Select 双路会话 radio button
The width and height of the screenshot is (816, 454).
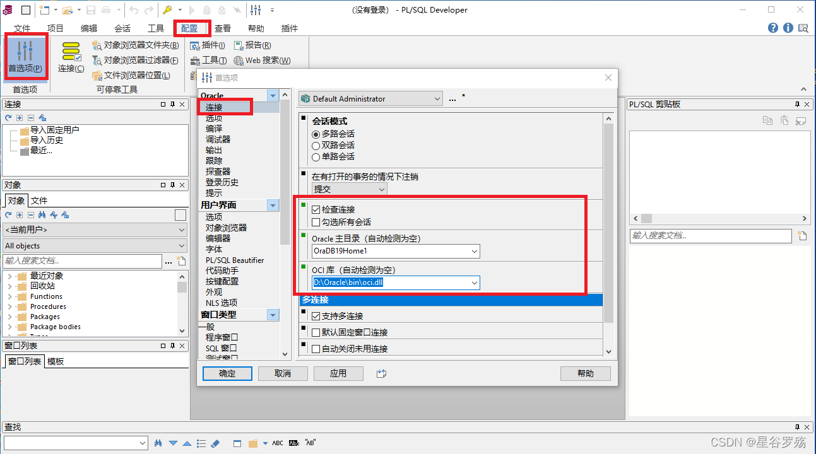click(316, 145)
